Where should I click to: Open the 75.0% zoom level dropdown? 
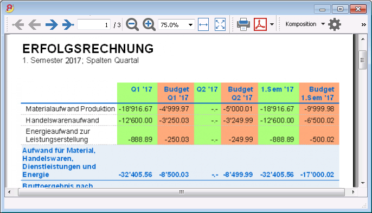(x=177, y=25)
